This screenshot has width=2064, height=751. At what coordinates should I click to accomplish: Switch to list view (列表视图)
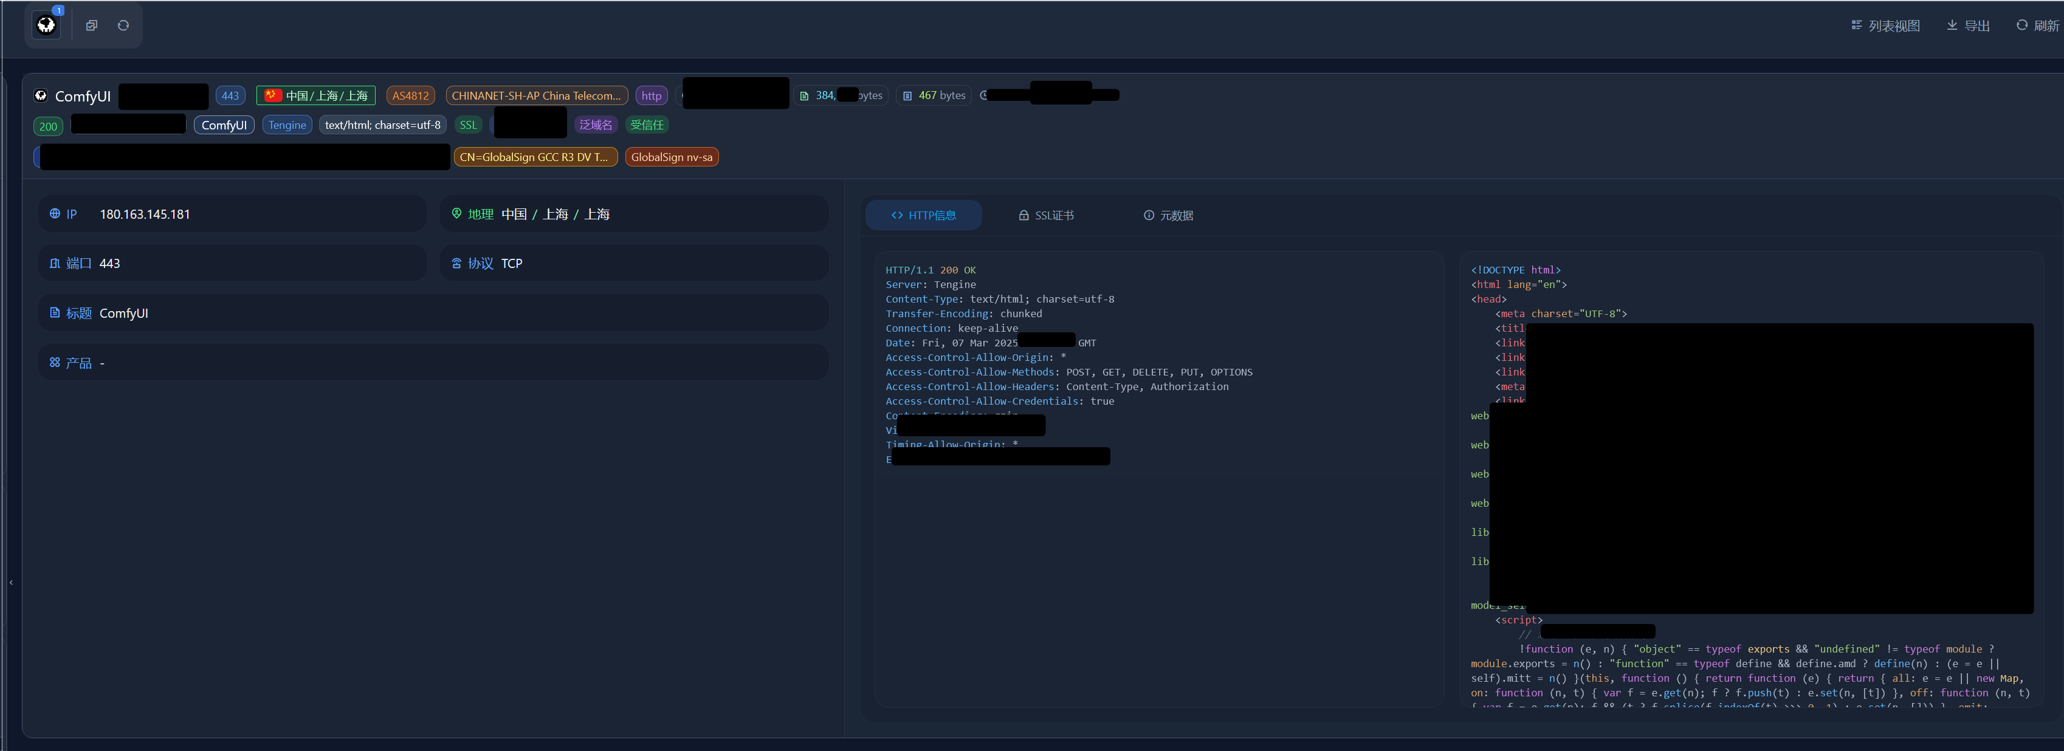pyautogui.click(x=1885, y=26)
